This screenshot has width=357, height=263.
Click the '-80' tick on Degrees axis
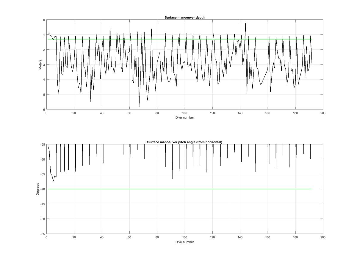pyautogui.click(x=43, y=219)
